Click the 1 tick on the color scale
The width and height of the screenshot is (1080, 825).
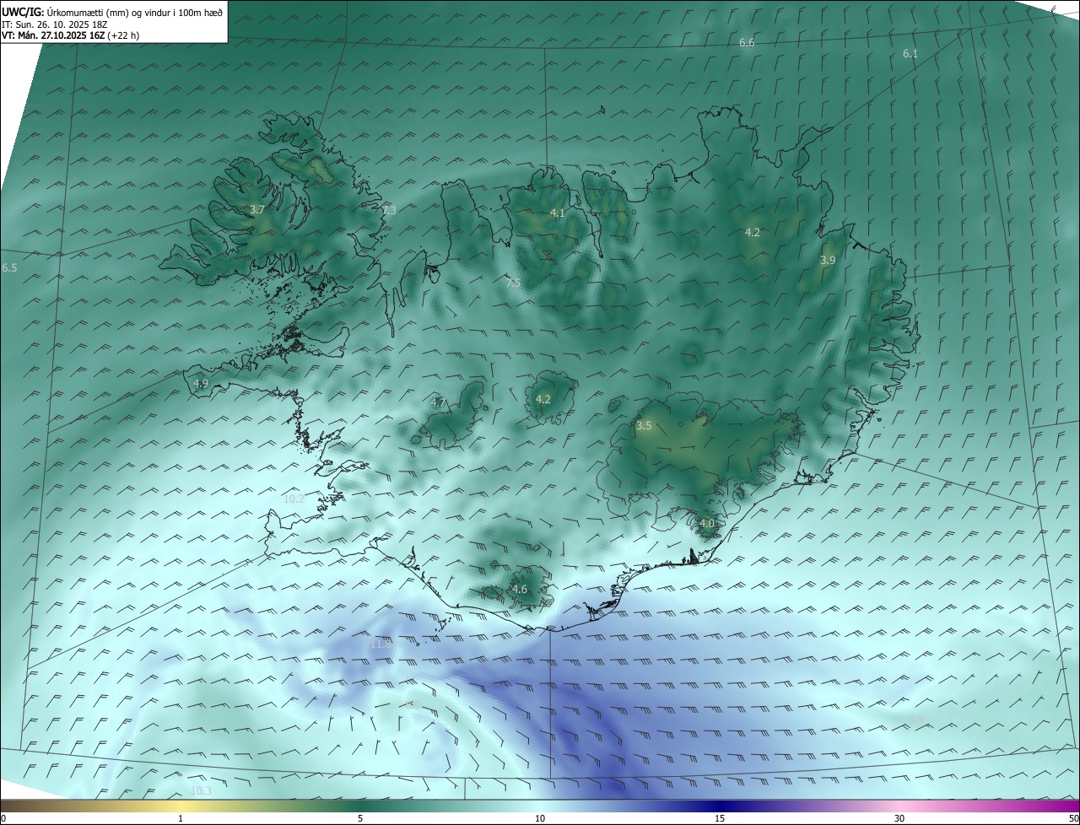(181, 819)
